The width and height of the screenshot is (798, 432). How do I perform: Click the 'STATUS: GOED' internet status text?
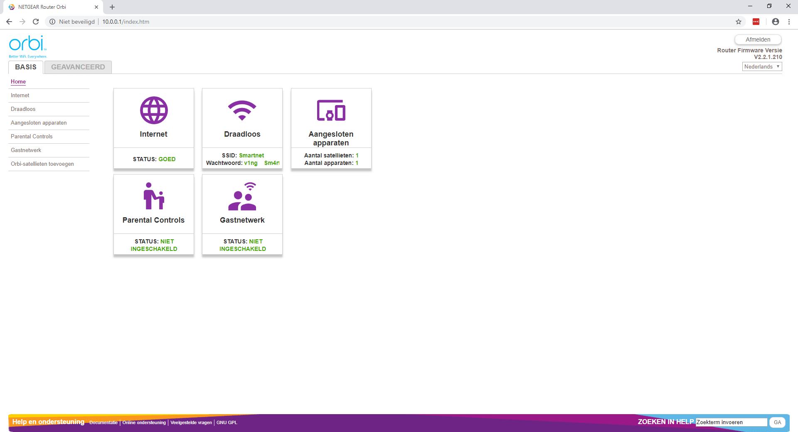point(154,159)
